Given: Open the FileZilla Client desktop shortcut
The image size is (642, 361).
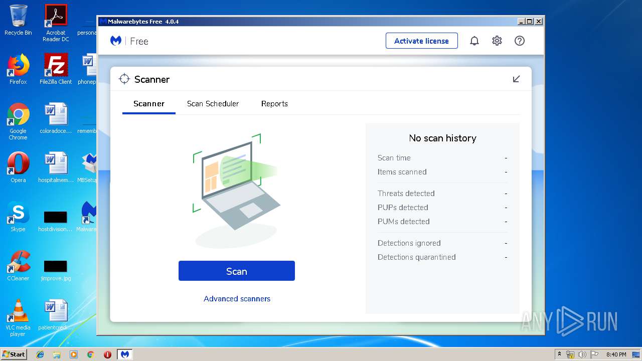Looking at the screenshot, I should pos(56,69).
